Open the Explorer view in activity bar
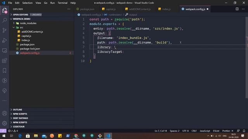The height and width of the screenshot is (139, 248). [x=4, y=10]
